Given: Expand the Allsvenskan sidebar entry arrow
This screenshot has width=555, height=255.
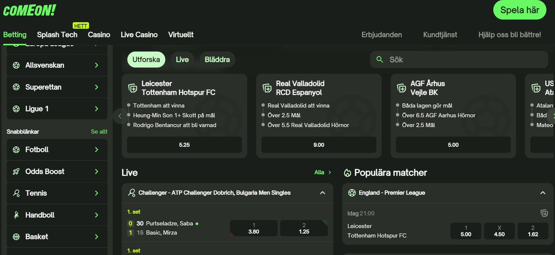Looking at the screenshot, I should pyautogui.click(x=96, y=65).
